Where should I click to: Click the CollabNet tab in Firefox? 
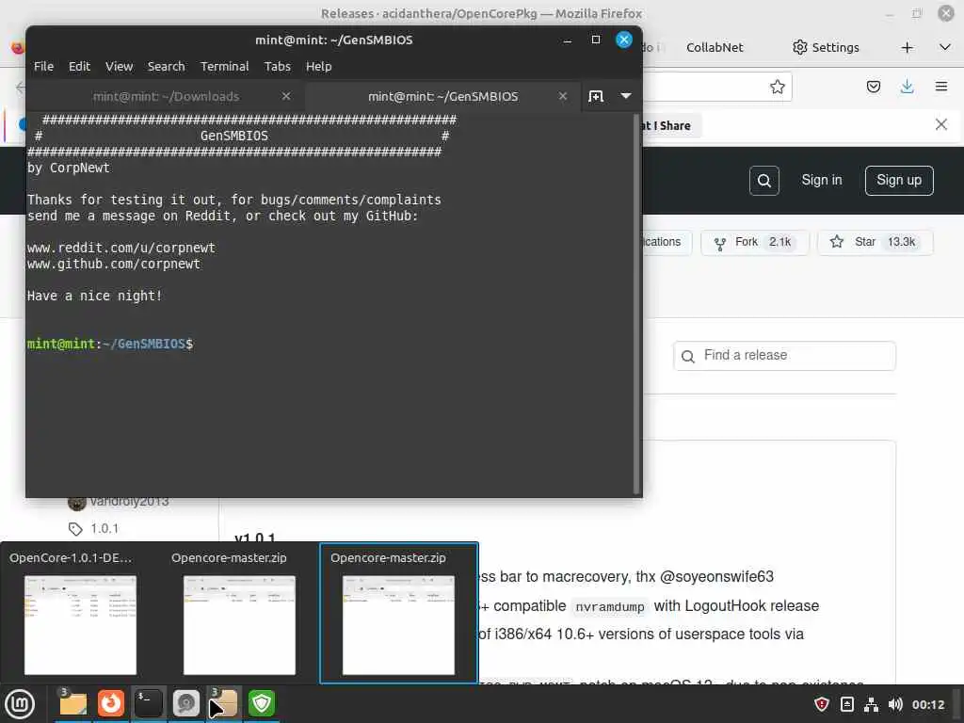tap(715, 47)
